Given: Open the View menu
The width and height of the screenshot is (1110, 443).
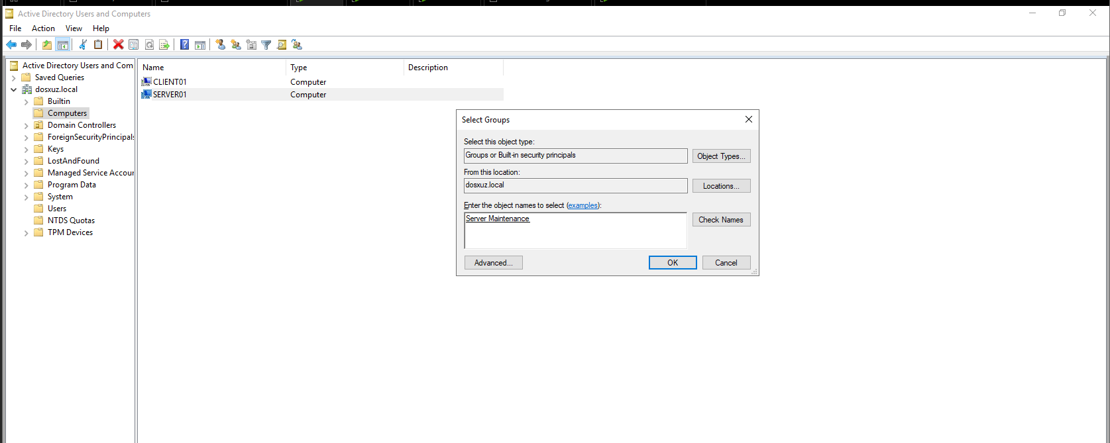Looking at the screenshot, I should [74, 28].
